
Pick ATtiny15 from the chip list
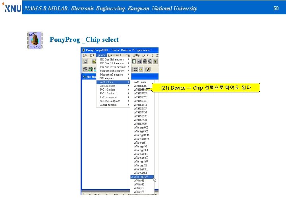tap(142, 184)
